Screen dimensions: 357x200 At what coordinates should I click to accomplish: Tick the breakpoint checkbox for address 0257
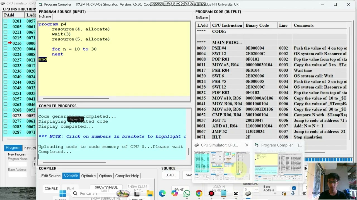(5, 99)
